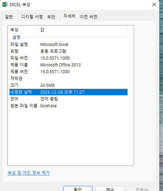Select the 크기 property row

tap(69, 85)
